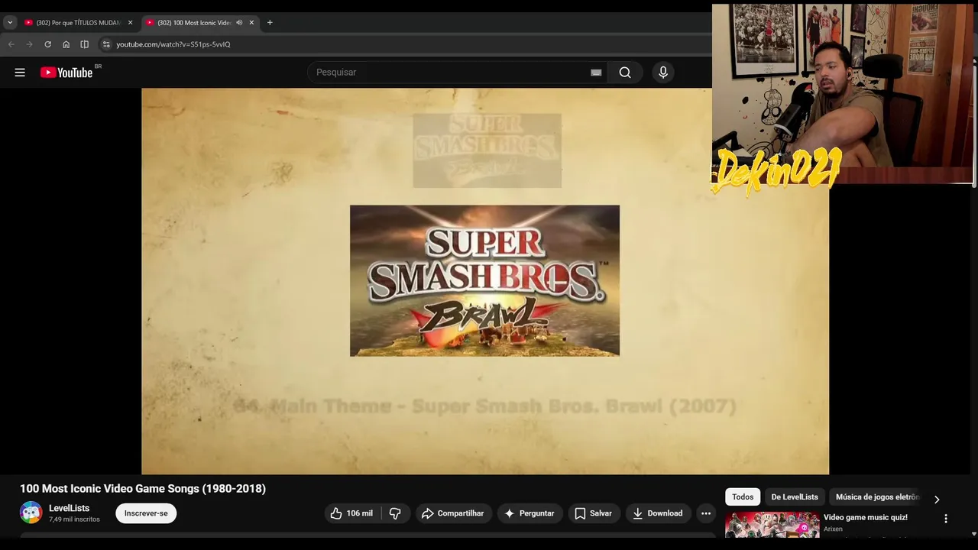Reload the current page
The height and width of the screenshot is (550, 978).
47,44
